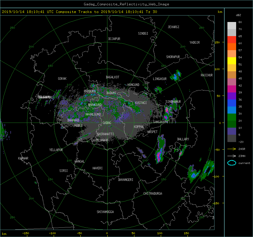Select the BIJAPUR city label

click(x=114, y=39)
